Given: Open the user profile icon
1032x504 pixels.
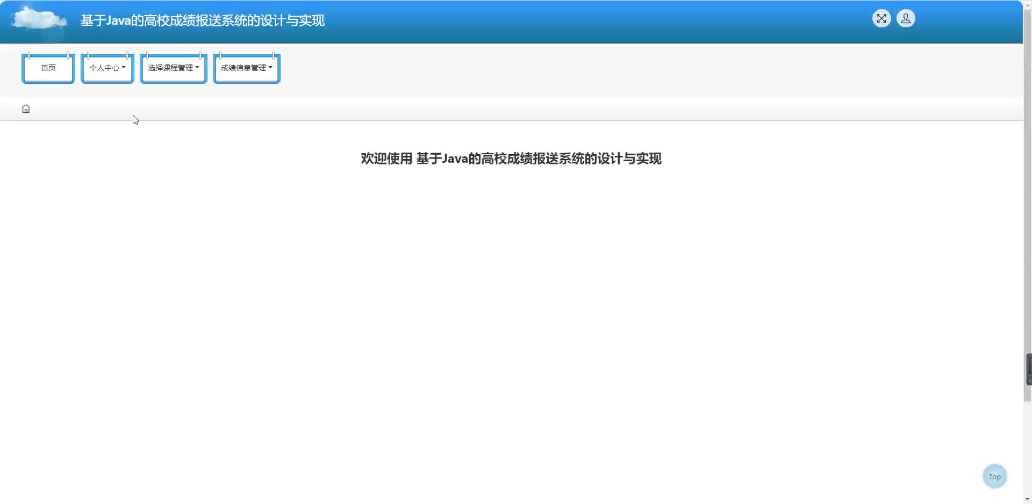Looking at the screenshot, I should pos(906,19).
